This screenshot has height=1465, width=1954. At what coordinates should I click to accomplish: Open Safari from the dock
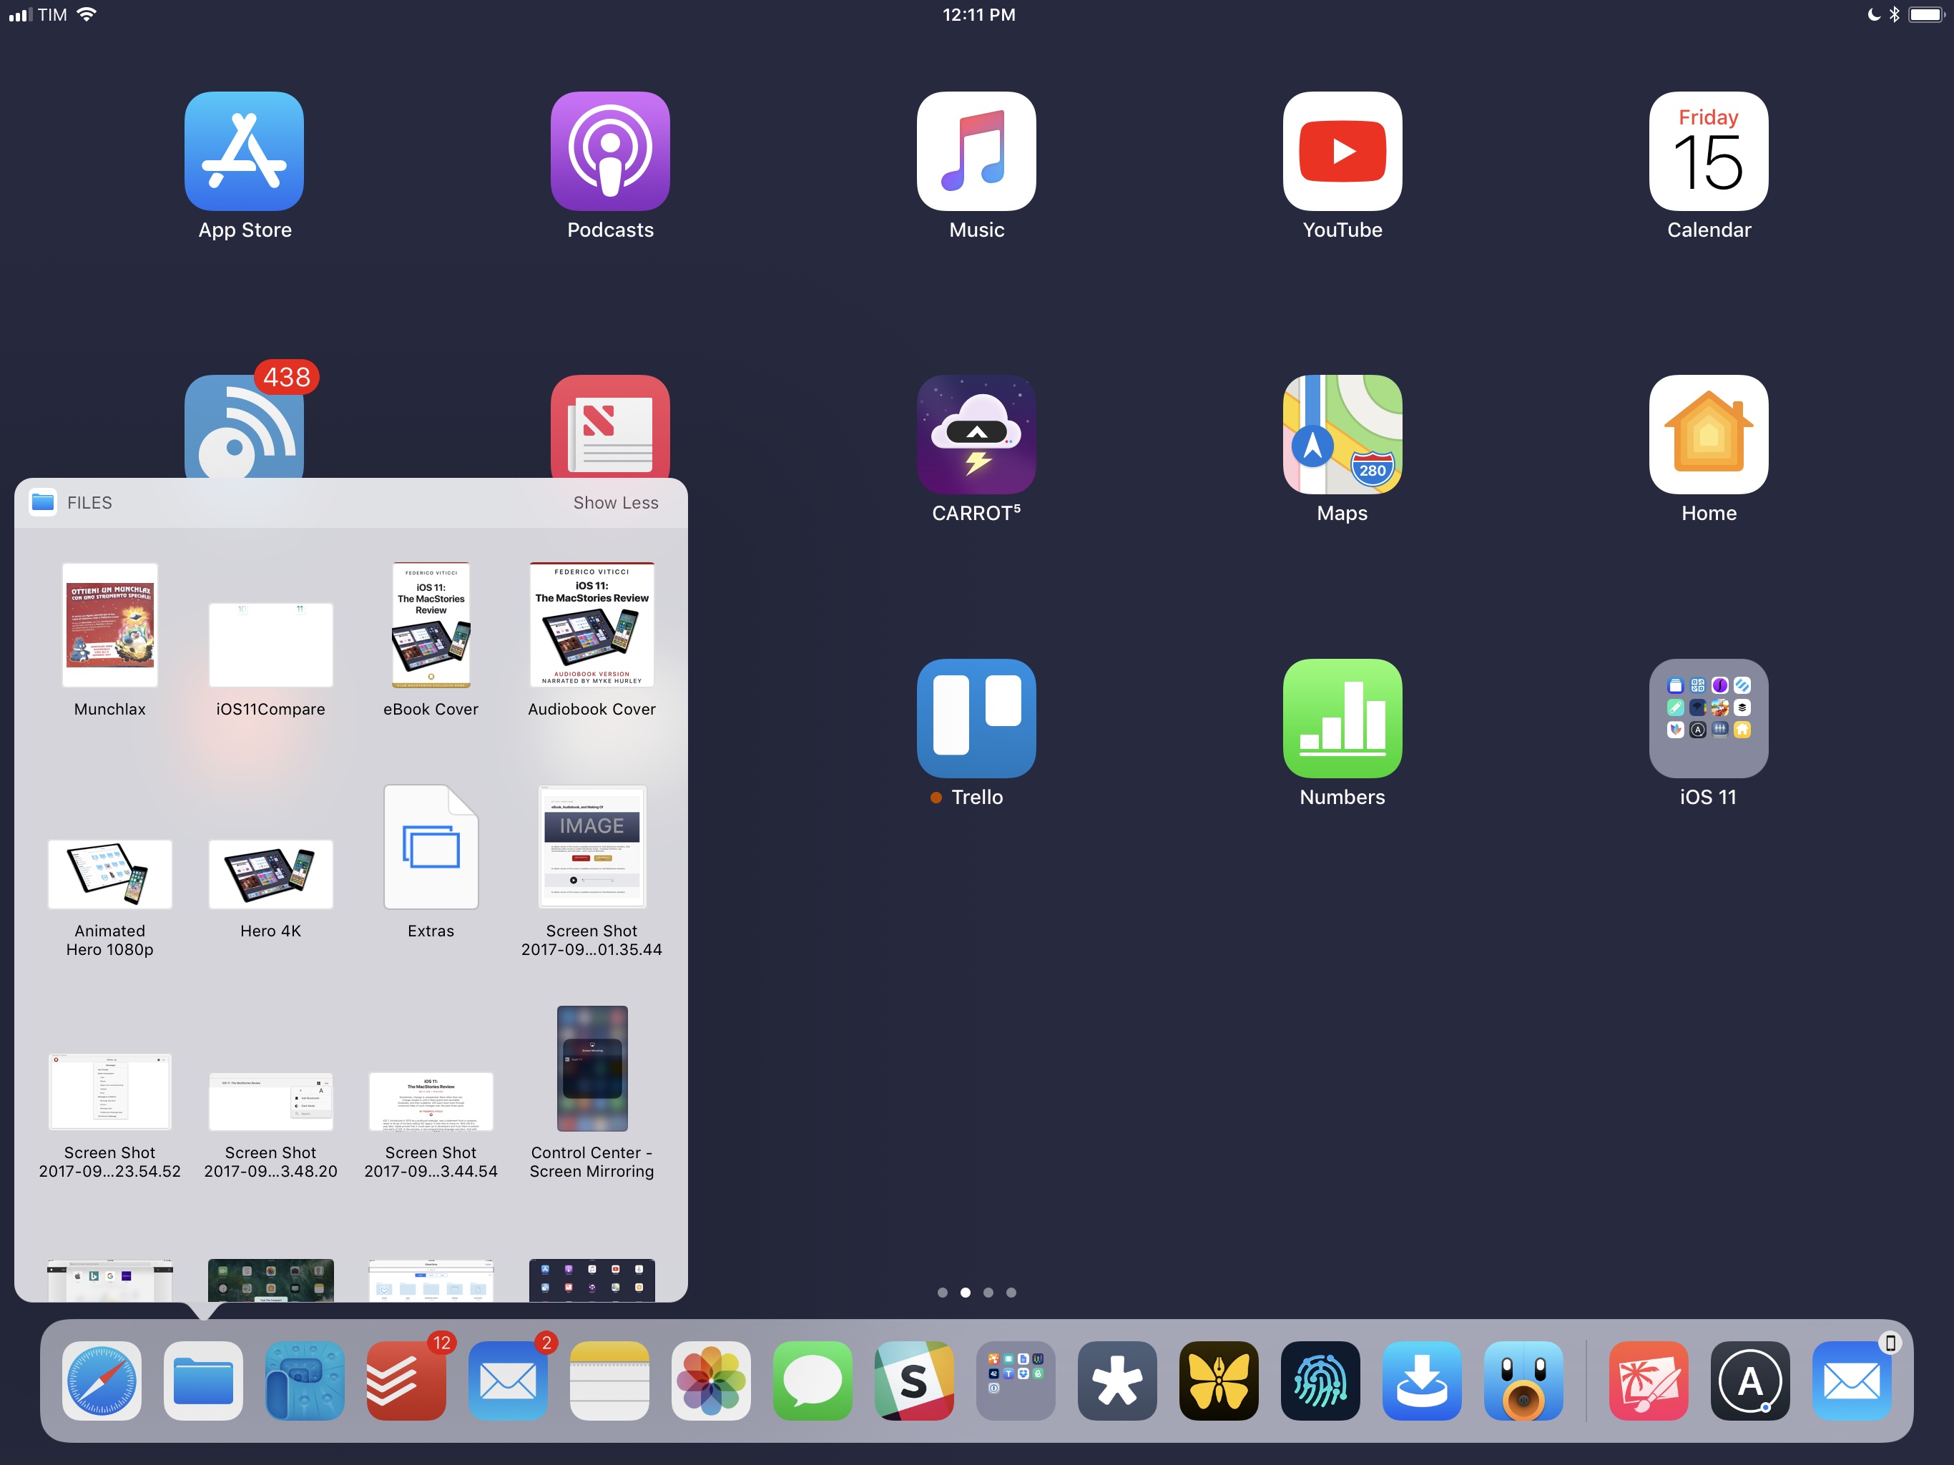click(102, 1381)
